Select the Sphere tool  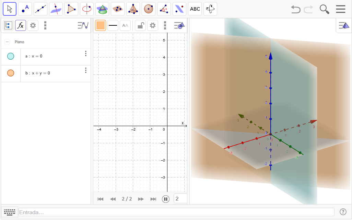pos(149,9)
